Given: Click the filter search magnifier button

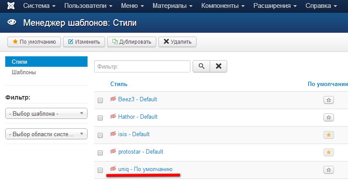Looking at the screenshot, I should (201, 66).
